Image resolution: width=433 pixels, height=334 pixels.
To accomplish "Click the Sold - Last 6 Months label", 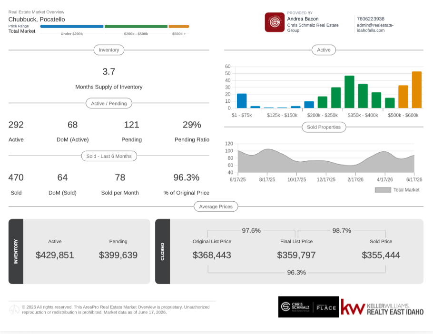I will (x=109, y=156).
